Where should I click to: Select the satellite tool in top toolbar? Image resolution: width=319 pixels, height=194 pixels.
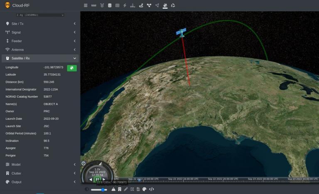(x=165, y=5)
